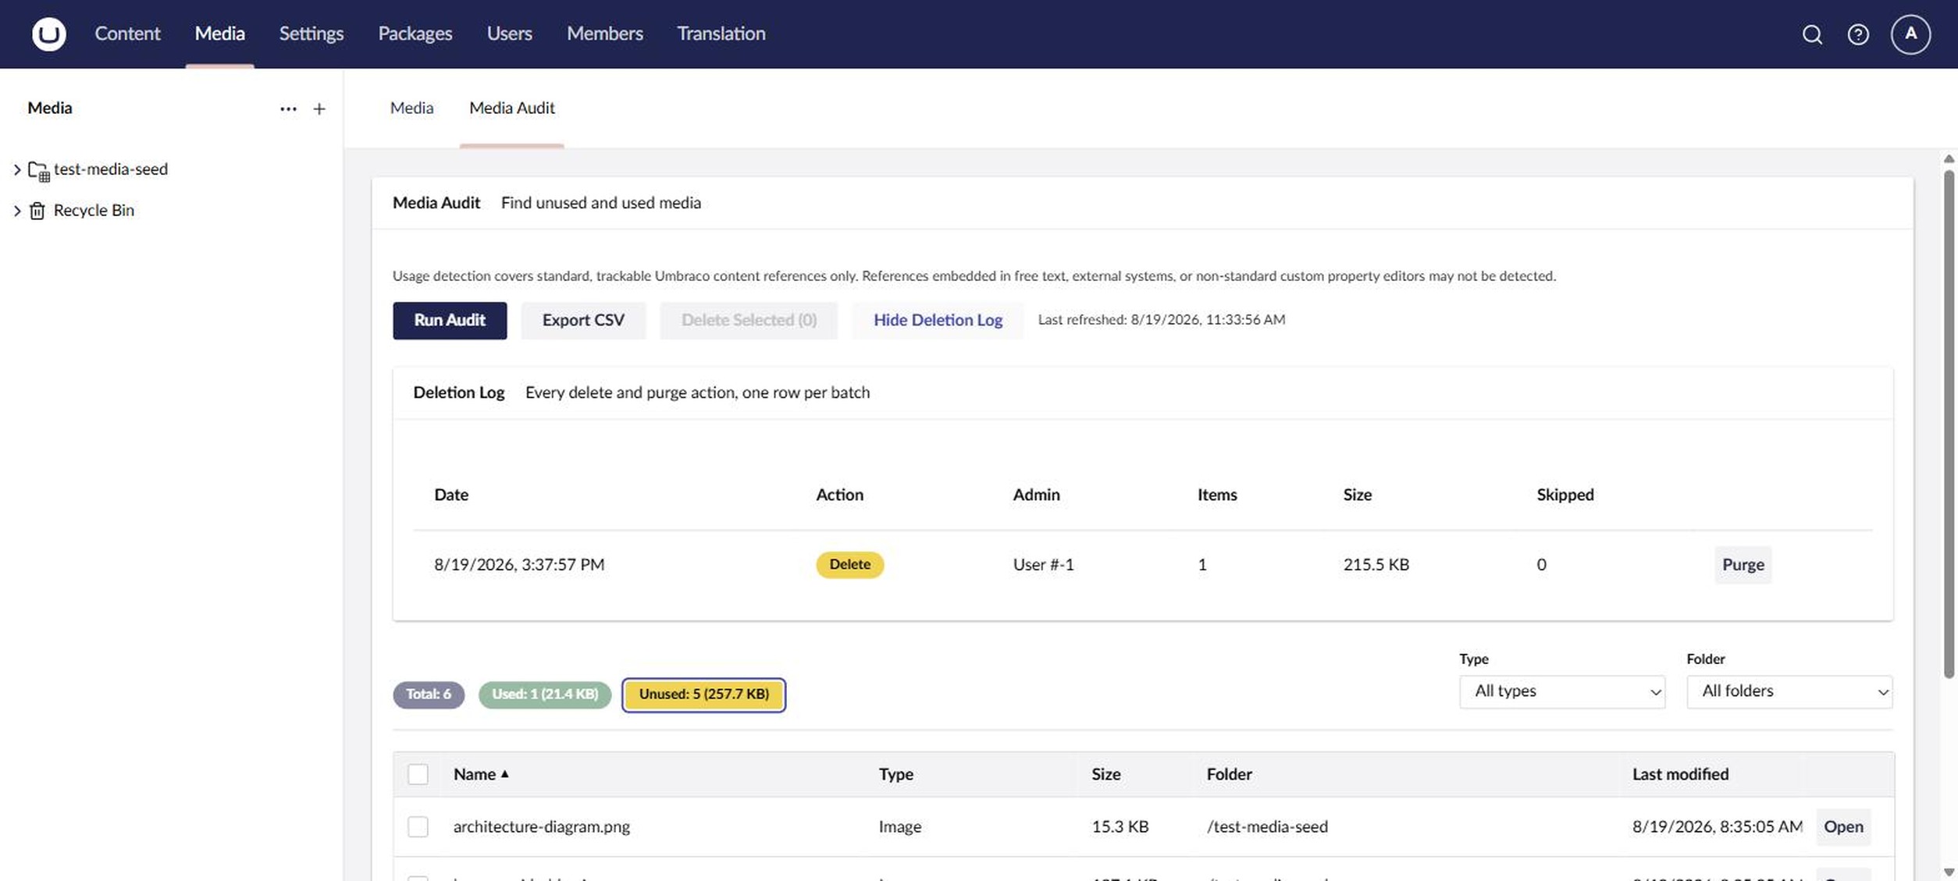This screenshot has height=881, width=1958.
Task: Click the plus icon to create media
Action: click(x=319, y=108)
